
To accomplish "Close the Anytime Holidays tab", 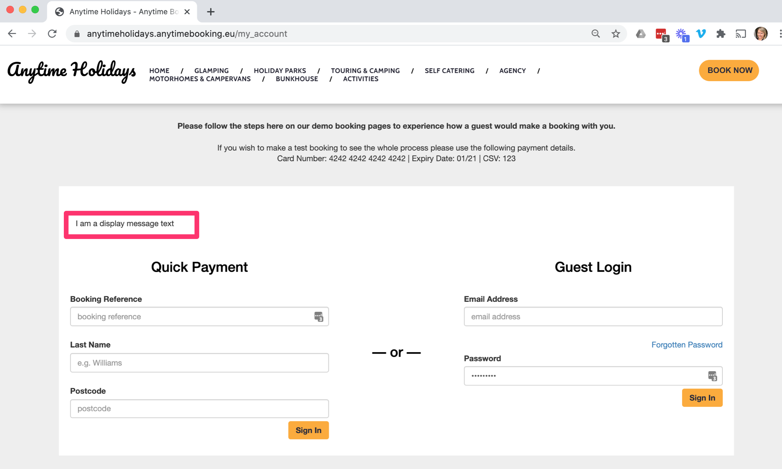I will [187, 12].
